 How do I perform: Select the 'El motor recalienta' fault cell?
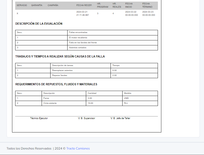(113, 38)
